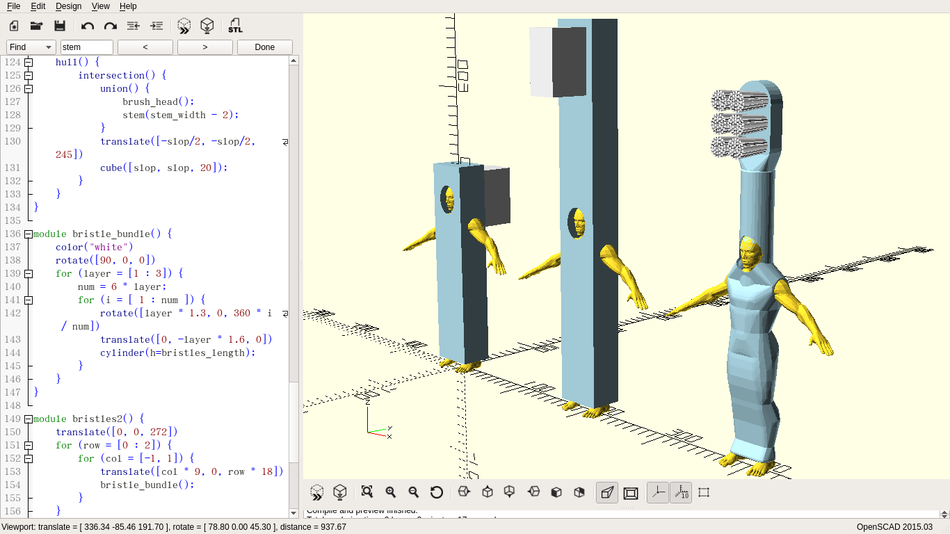The height and width of the screenshot is (534, 950).
Task: Click 'bristle_bundle();' on line 154
Action: pos(147,485)
